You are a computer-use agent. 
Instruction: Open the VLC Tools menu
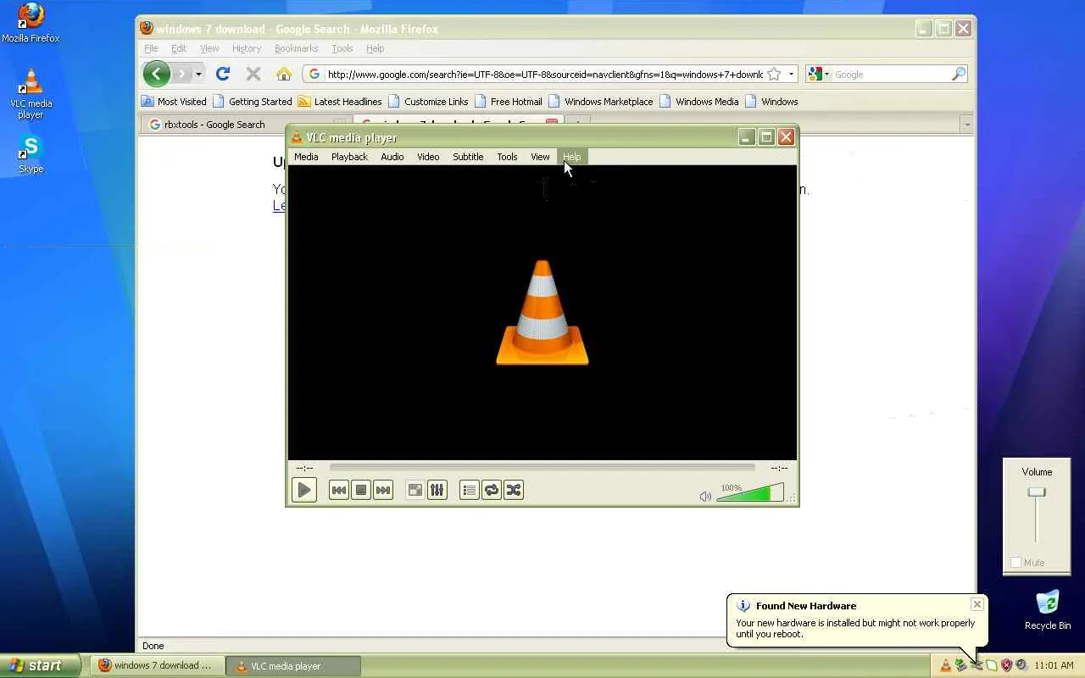coord(507,157)
